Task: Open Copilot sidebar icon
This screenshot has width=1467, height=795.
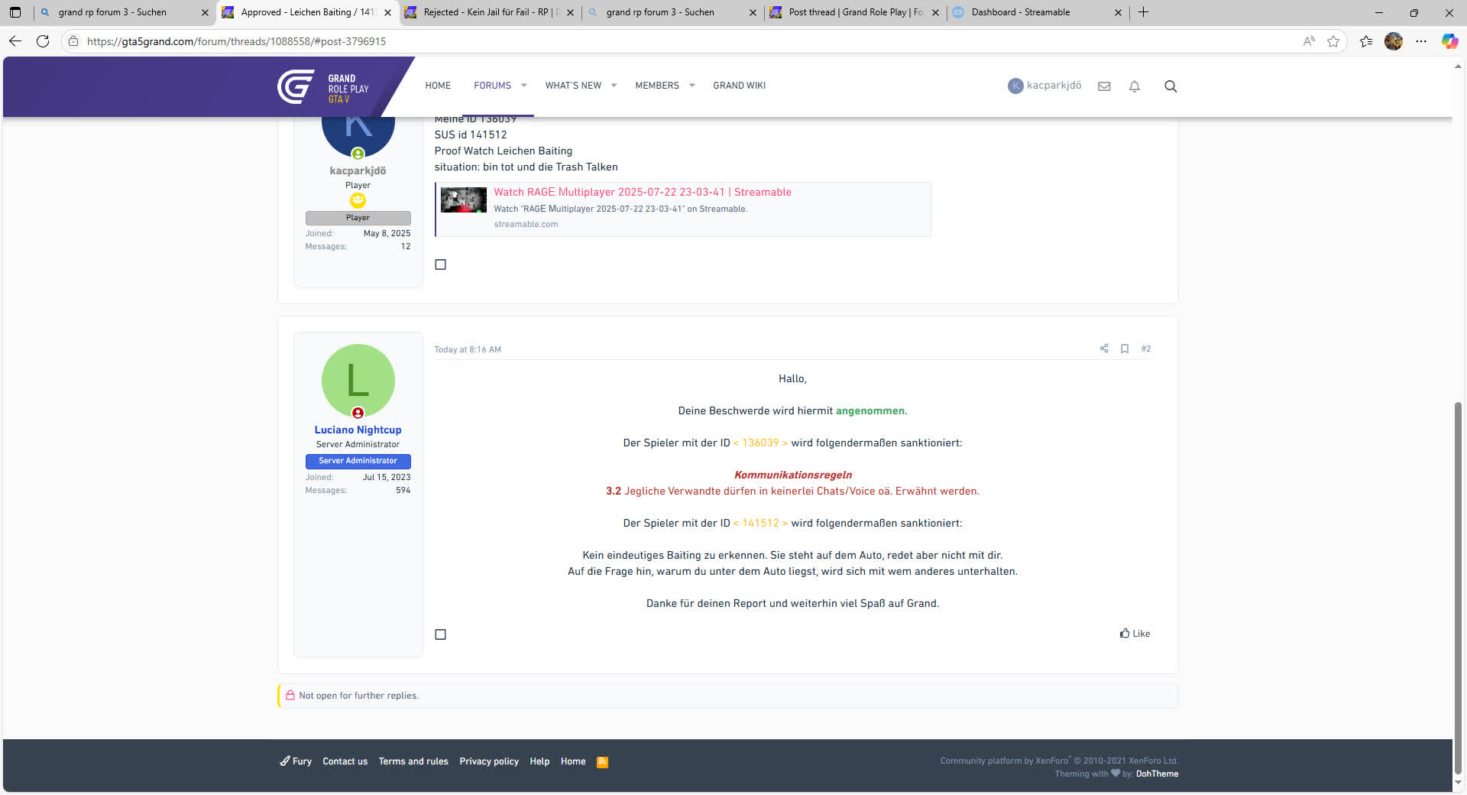Action: click(1449, 41)
